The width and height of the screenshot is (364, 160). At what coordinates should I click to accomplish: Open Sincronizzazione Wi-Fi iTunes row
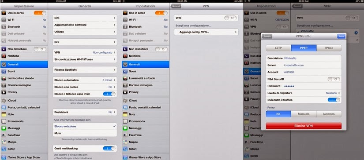[x=85, y=59]
